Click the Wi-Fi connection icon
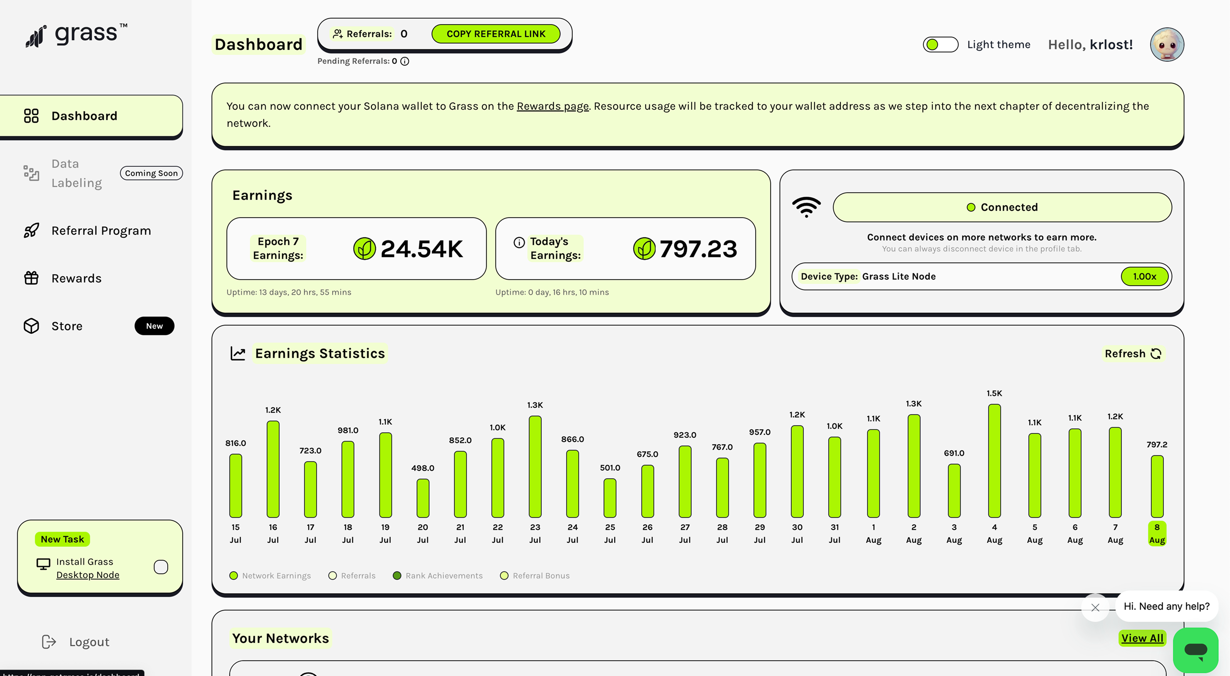The image size is (1230, 676). click(x=807, y=207)
